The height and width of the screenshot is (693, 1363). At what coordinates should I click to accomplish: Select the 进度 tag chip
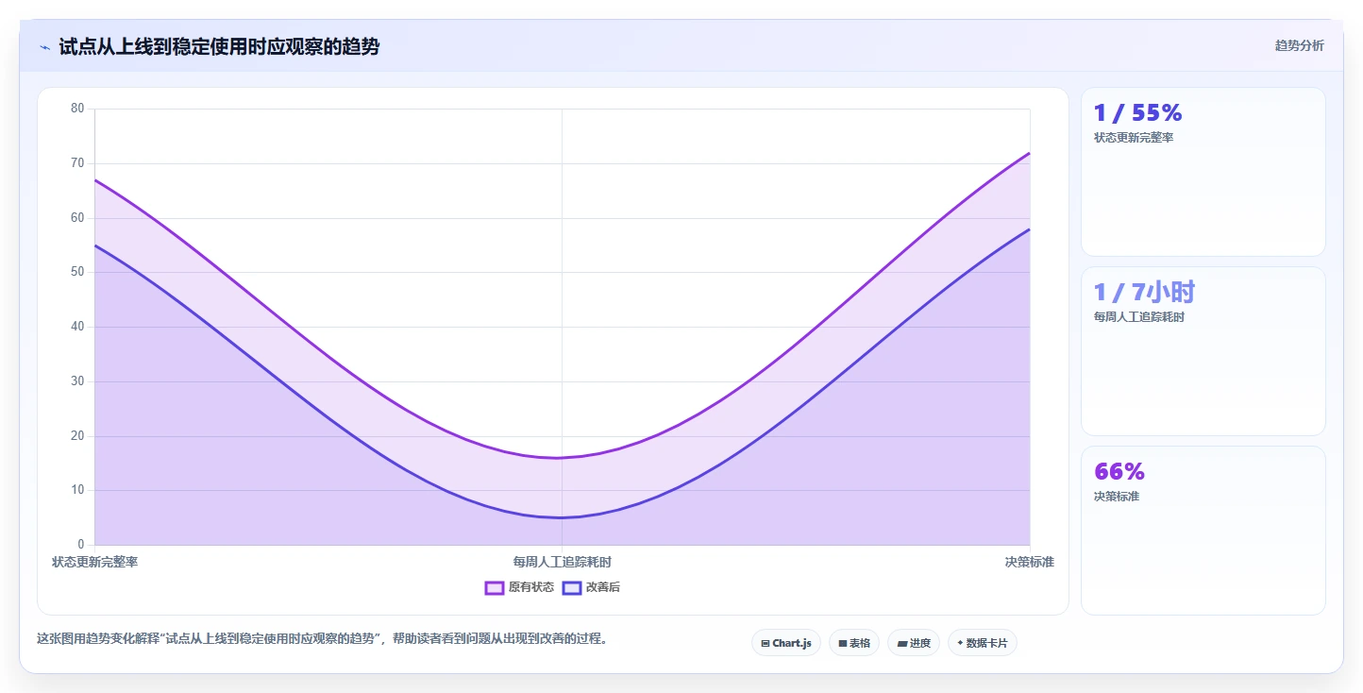click(x=914, y=643)
